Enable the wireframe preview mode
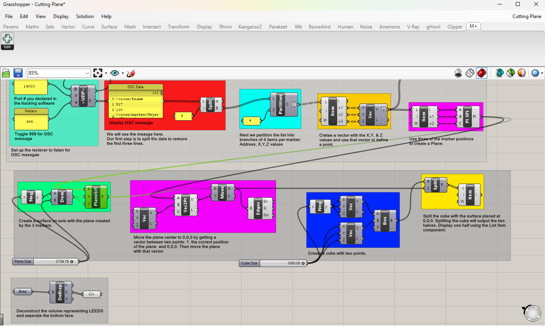Viewport: 545px width, 326px height. pyautogui.click(x=470, y=73)
